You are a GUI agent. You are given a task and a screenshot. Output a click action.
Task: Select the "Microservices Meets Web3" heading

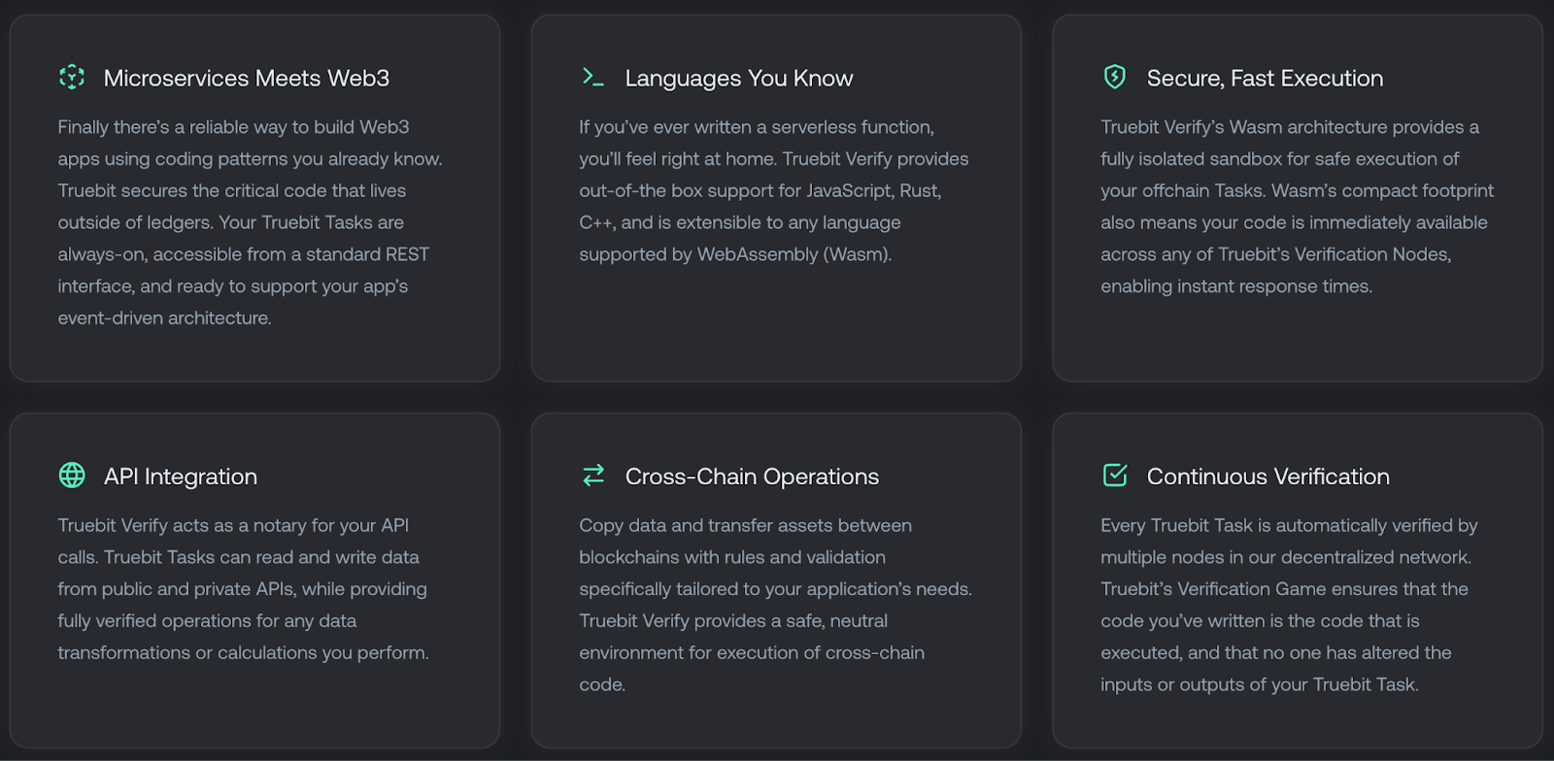tap(247, 78)
